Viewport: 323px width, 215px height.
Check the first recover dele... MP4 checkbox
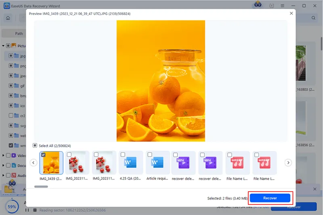coord(175,155)
